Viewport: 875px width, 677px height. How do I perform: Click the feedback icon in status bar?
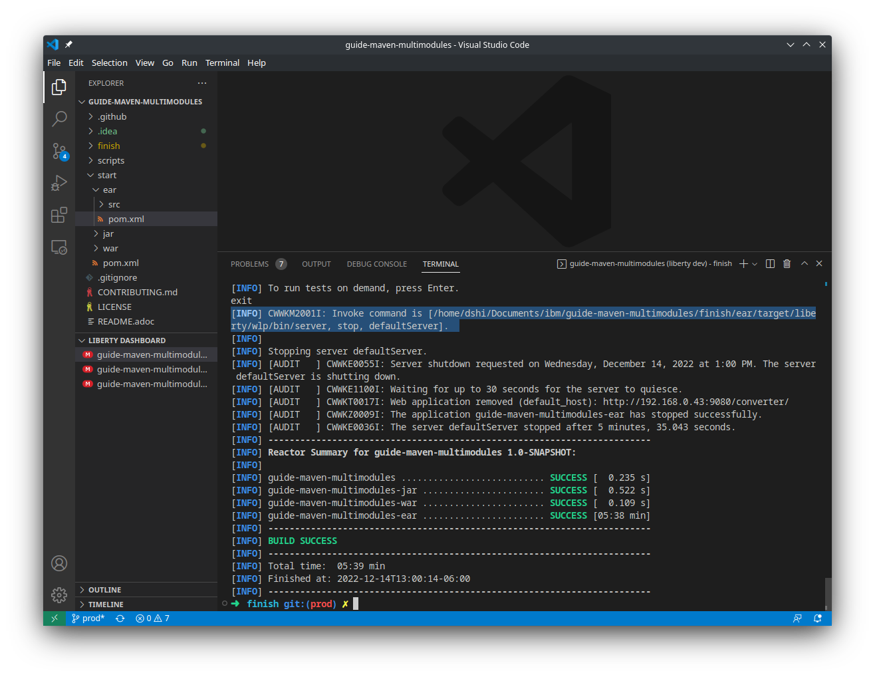click(797, 618)
